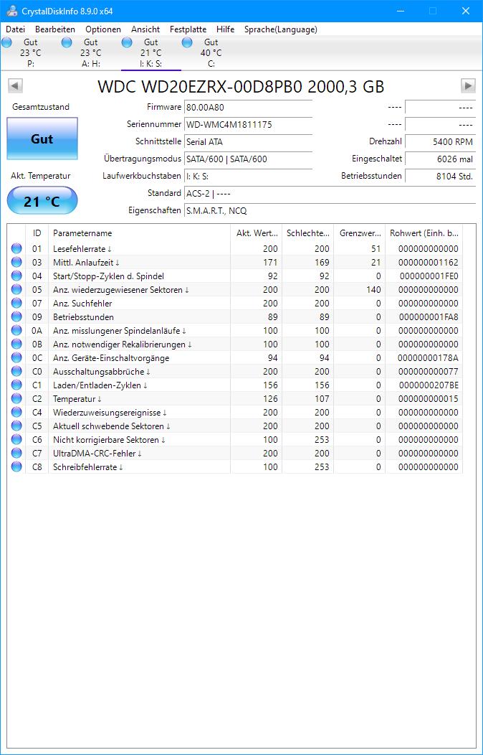
Task: Open the Bearbeiten menu
Action: coord(55,29)
